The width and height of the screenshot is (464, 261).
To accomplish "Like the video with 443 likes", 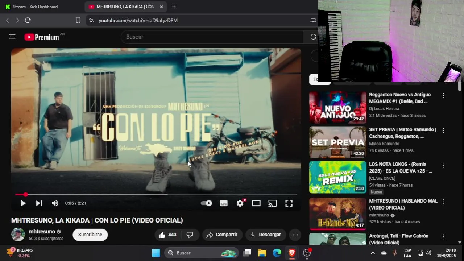I will coord(167,235).
